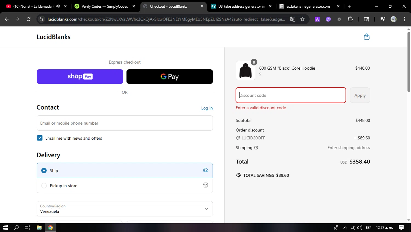Screen dimensions: 411x232
Task: Open the notifications action center
Action: 401,227
